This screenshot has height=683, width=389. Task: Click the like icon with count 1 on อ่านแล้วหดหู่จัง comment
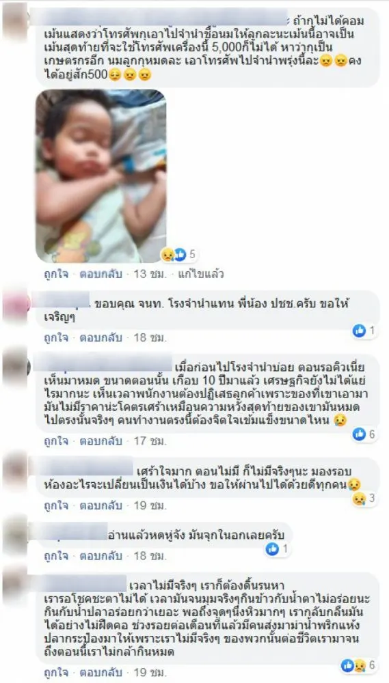tap(278, 549)
